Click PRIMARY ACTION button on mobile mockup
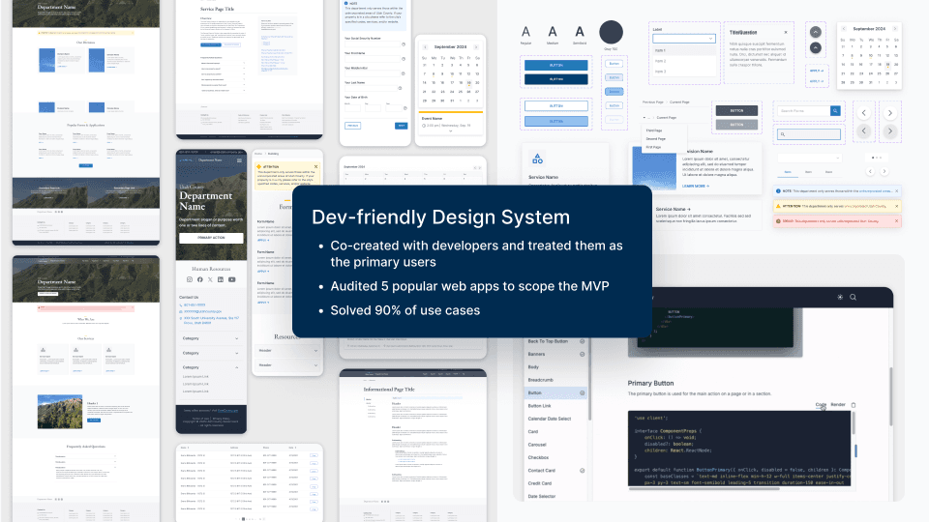The height and width of the screenshot is (522, 929). tap(211, 238)
